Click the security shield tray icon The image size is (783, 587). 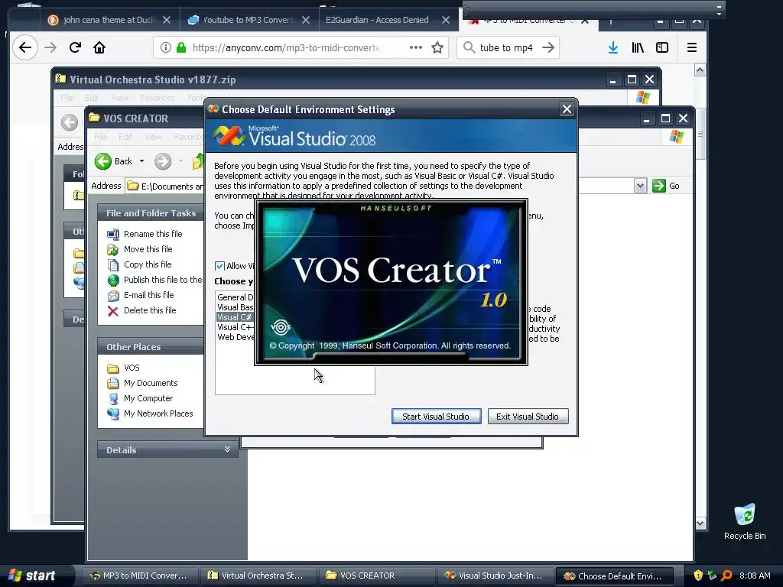coord(698,576)
